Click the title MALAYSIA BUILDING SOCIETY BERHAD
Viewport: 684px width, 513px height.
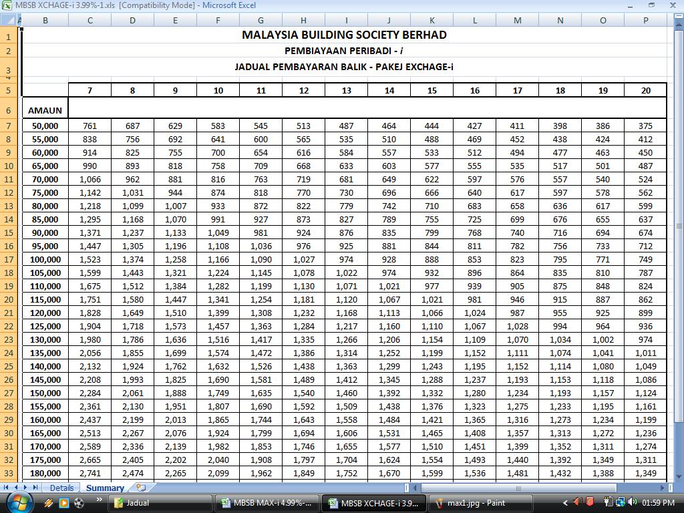pos(344,35)
